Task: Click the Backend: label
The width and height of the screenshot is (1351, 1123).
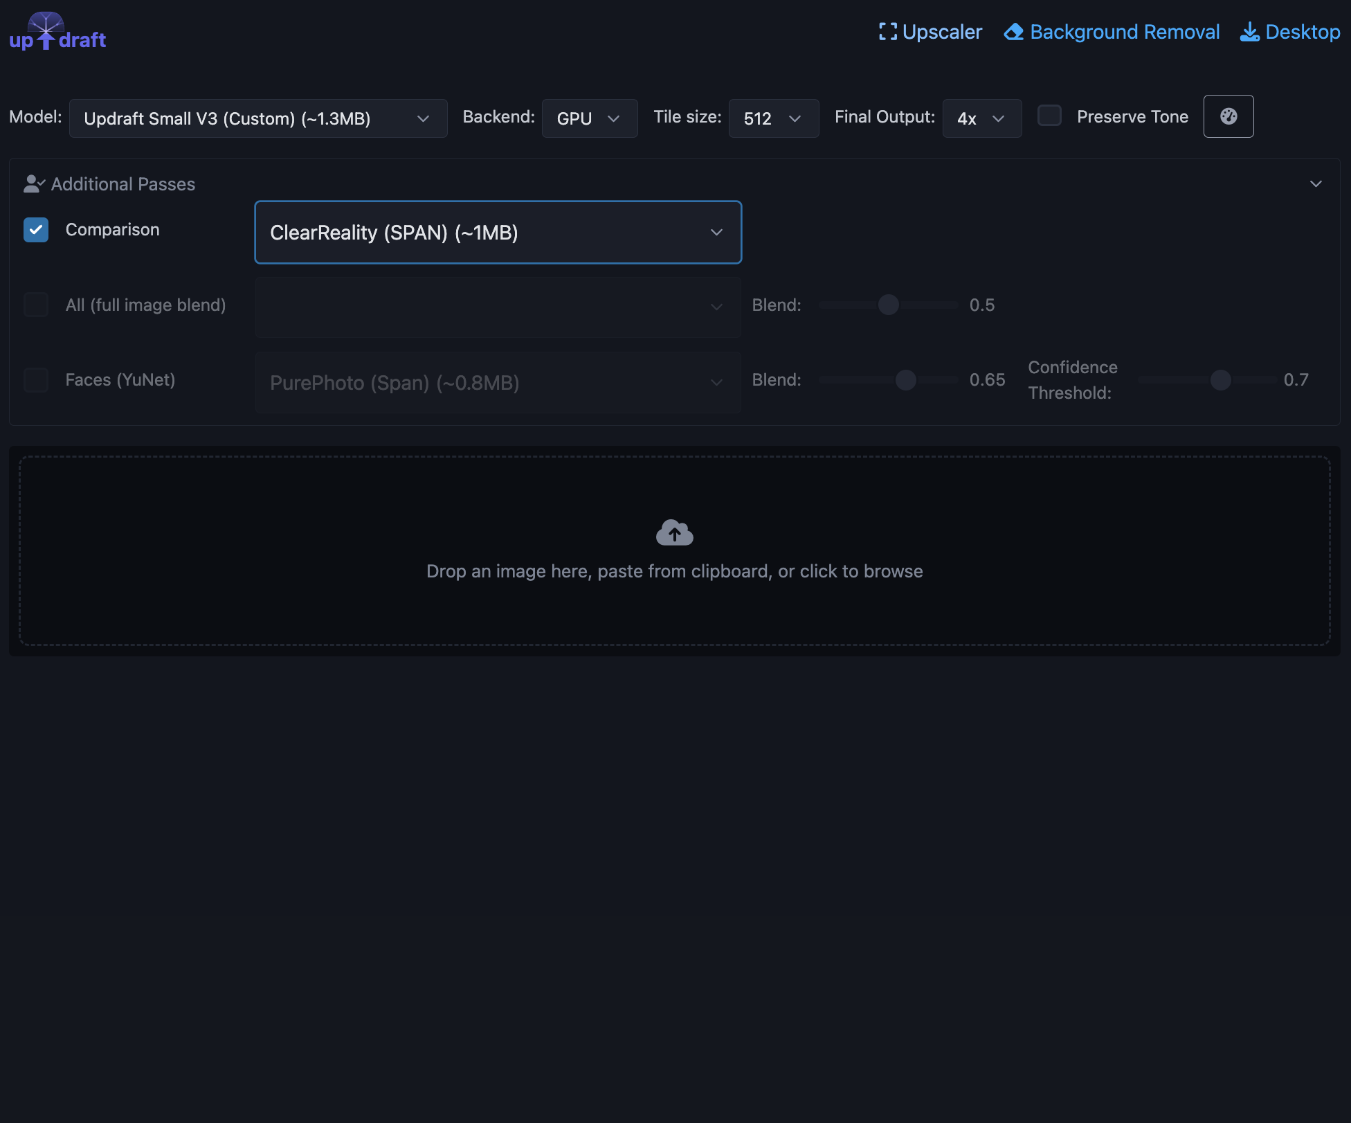Action: pyautogui.click(x=498, y=116)
